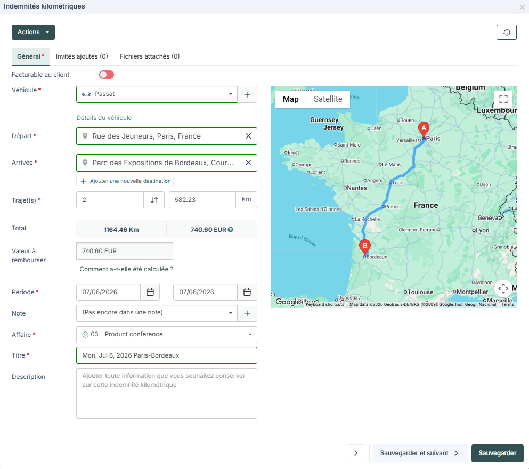This screenshot has height=469, width=529.
Task: Select marker A on the map
Action: (424, 129)
